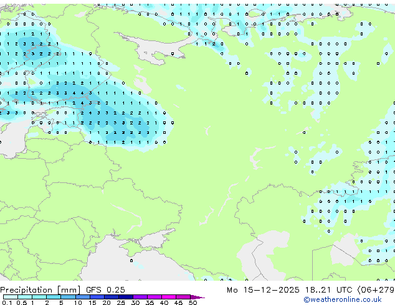
Task: Click the 30 to 35 mm purple swatch
Action: (140, 297)
